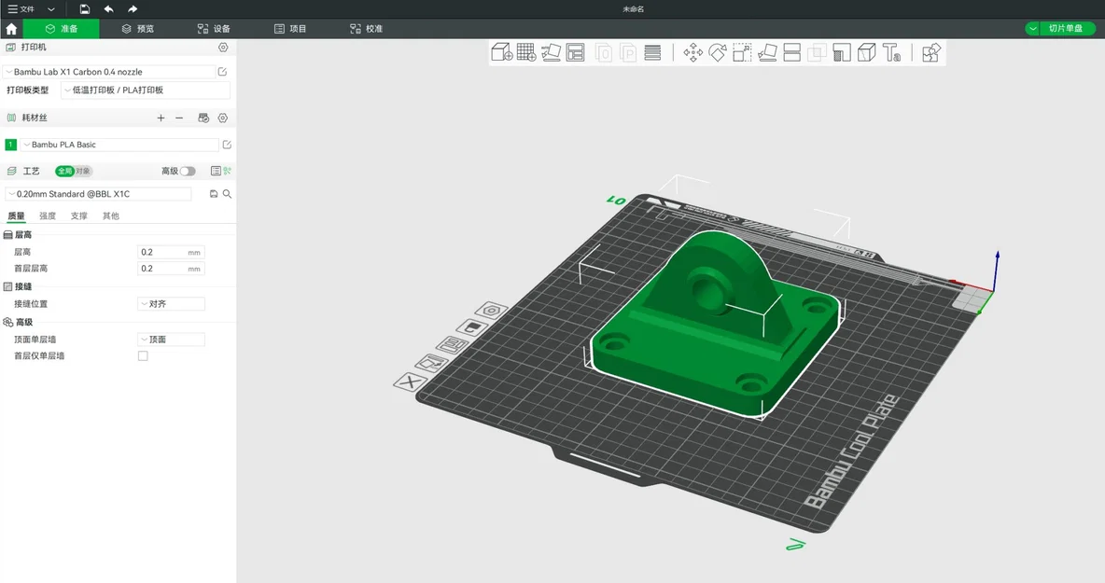The image size is (1105, 583).
Task: Click the Redo arrow
Action: tap(133, 9)
